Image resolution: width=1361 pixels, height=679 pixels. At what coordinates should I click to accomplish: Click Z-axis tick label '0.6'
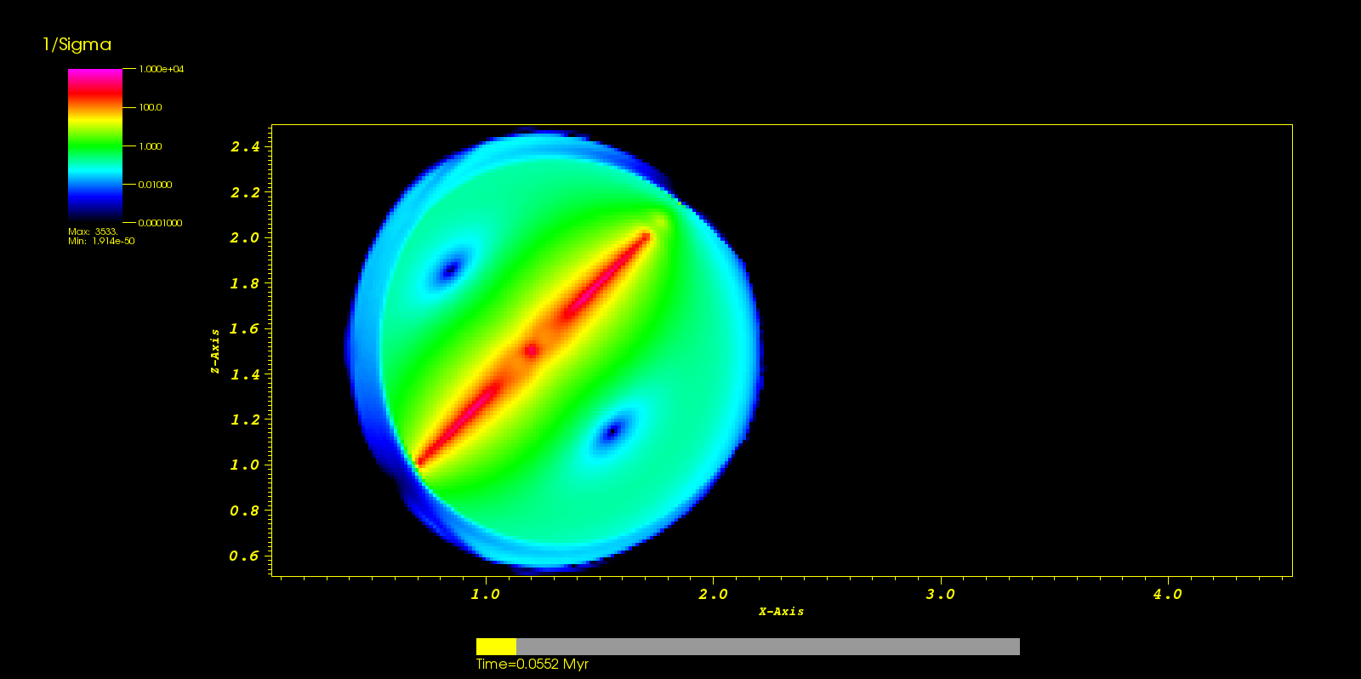[x=245, y=556]
